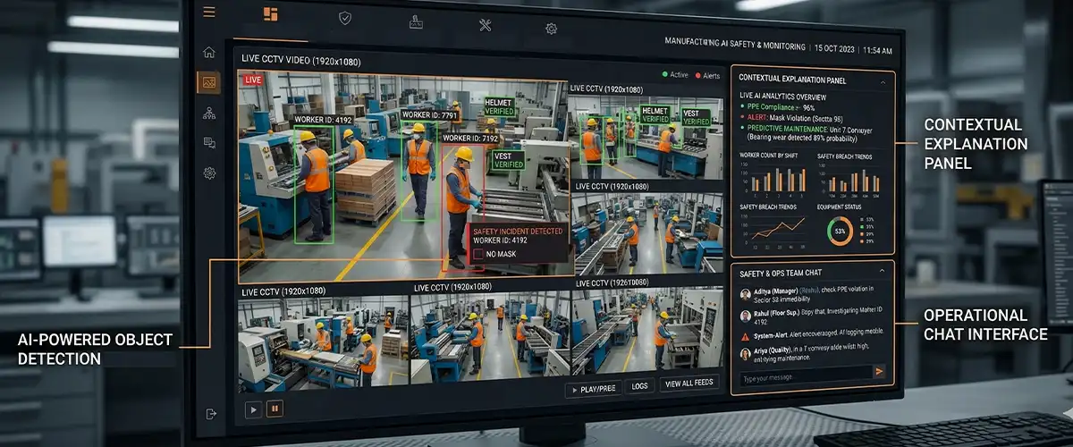This screenshot has width=1073, height=447.
Task: Open the shield safety compliance tab
Action: coord(344,17)
